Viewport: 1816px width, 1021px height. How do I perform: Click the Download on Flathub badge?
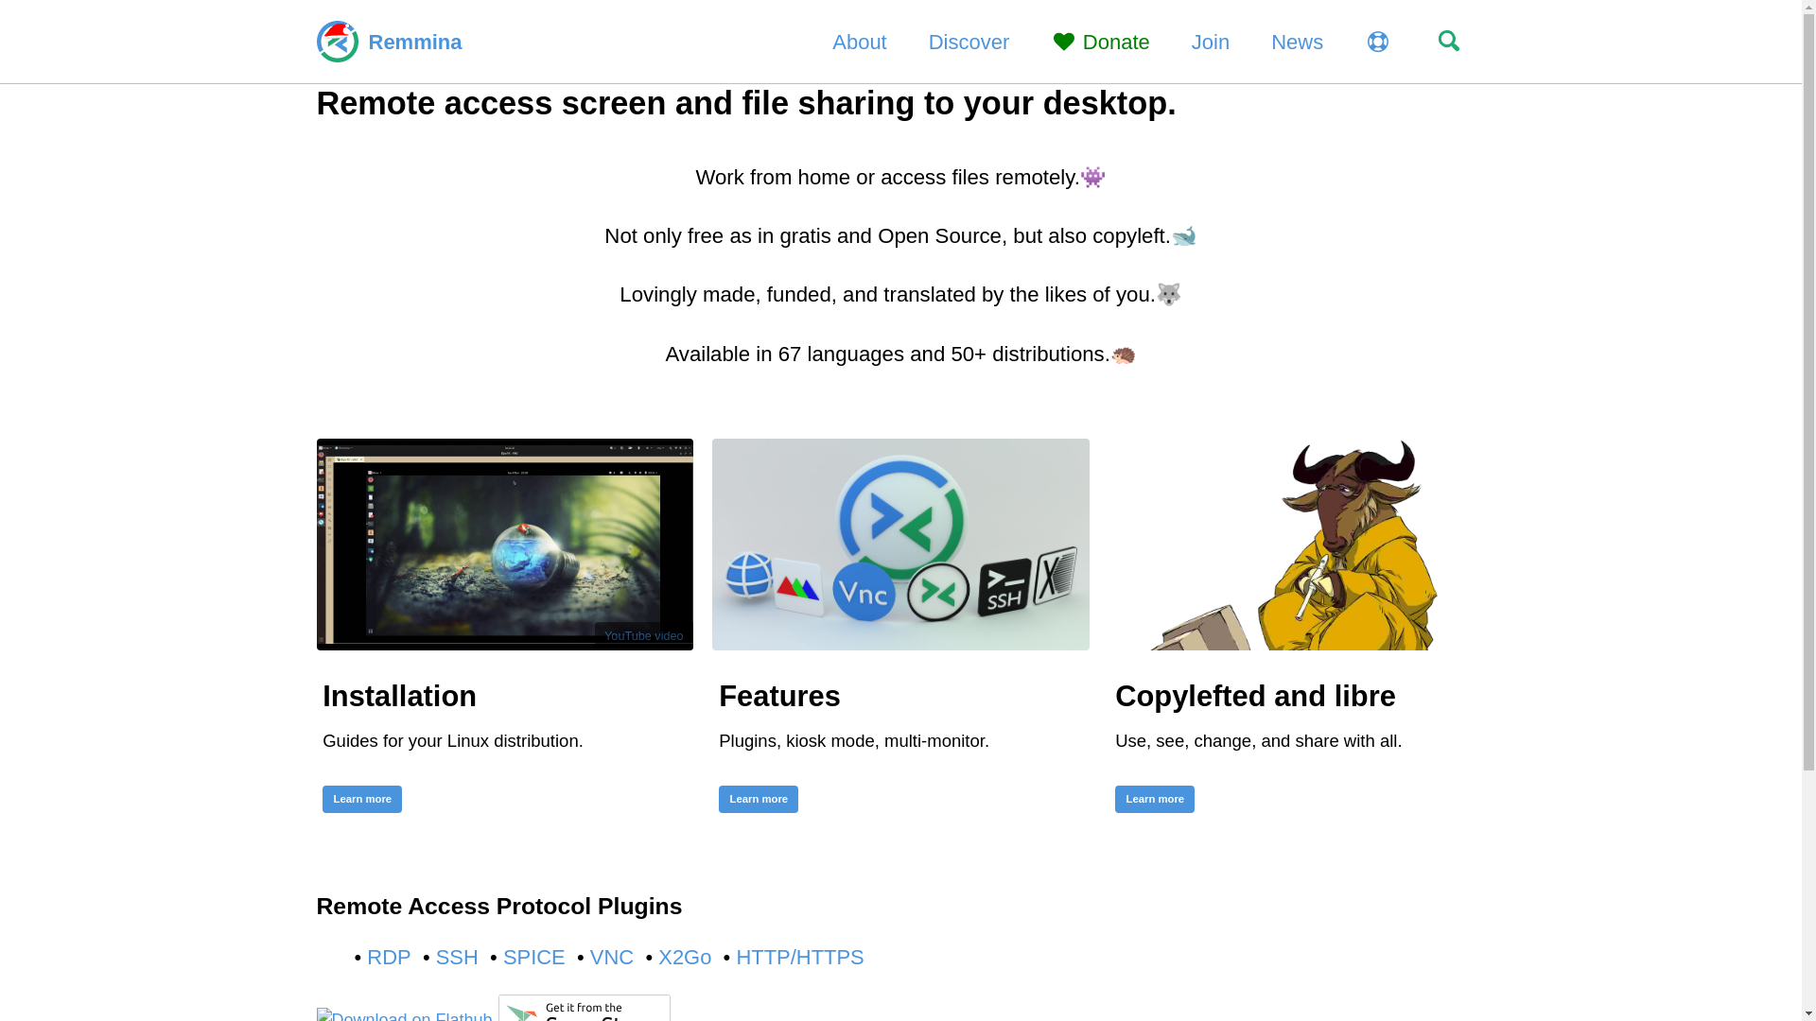[404, 1014]
